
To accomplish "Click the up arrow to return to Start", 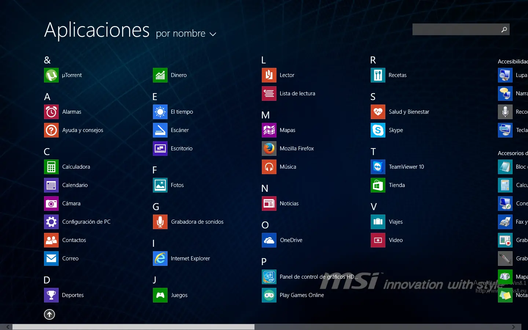I will 49,314.
